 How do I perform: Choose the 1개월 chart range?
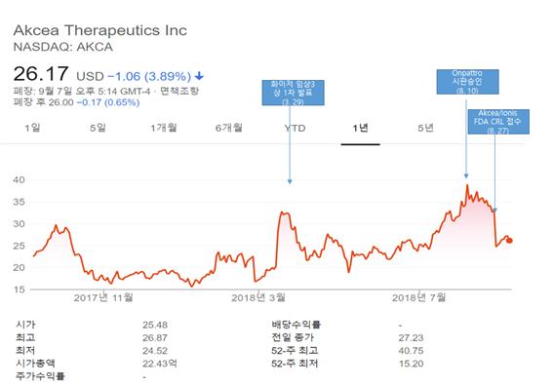coord(163,128)
